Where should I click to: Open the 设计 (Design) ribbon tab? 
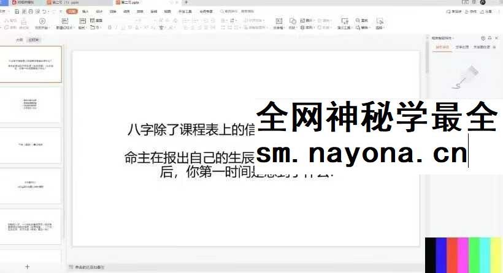point(99,12)
